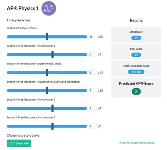Click the Experimental Design slider handle

47,73
